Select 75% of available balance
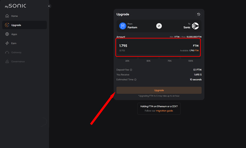This screenshot has width=246, height=148. (x=169, y=61)
